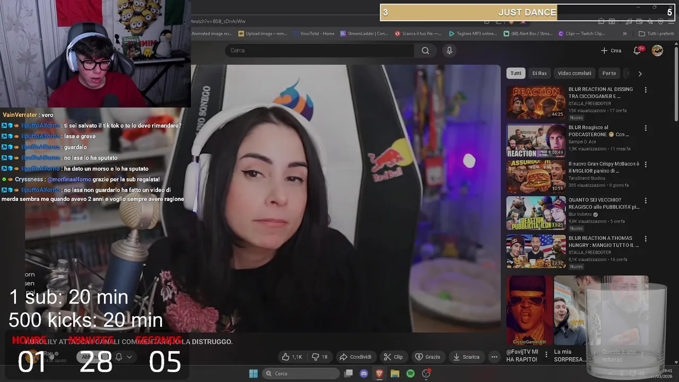Open the QUANTO SEI VECCHIO video thumbnail
Screen dimensions: 679x382
(x=536, y=213)
